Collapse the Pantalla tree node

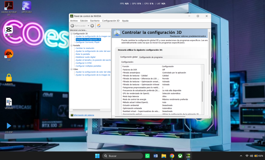click(71, 45)
